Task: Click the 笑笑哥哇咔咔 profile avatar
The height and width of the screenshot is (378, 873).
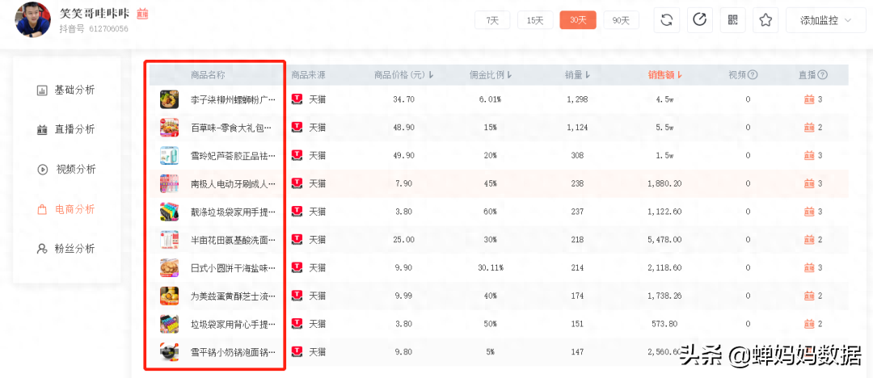Action: 33,19
